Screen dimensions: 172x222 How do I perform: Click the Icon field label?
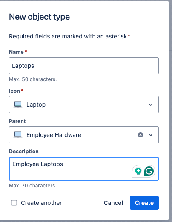14,91
